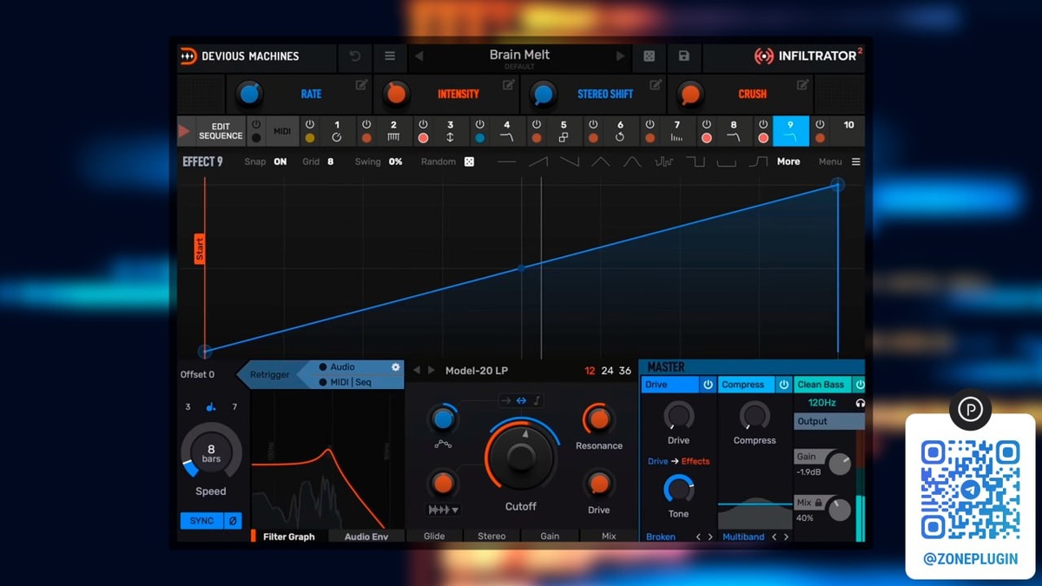The image size is (1042, 586).
Task: Switch to the Gain tab
Action: 550,537
